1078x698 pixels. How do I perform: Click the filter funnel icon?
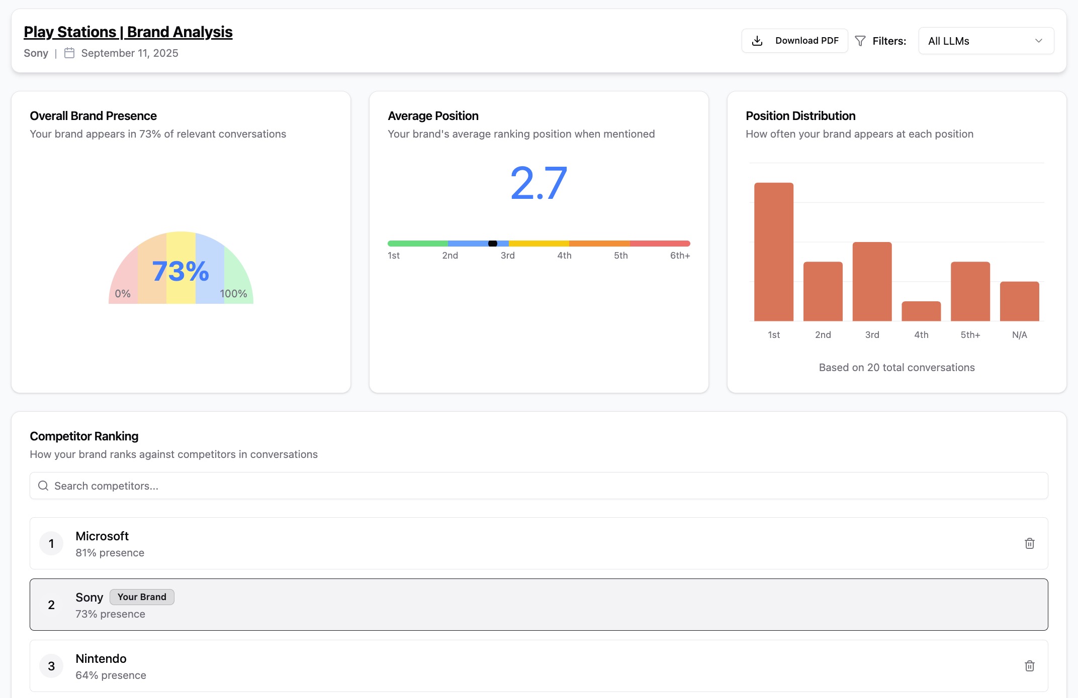click(861, 40)
